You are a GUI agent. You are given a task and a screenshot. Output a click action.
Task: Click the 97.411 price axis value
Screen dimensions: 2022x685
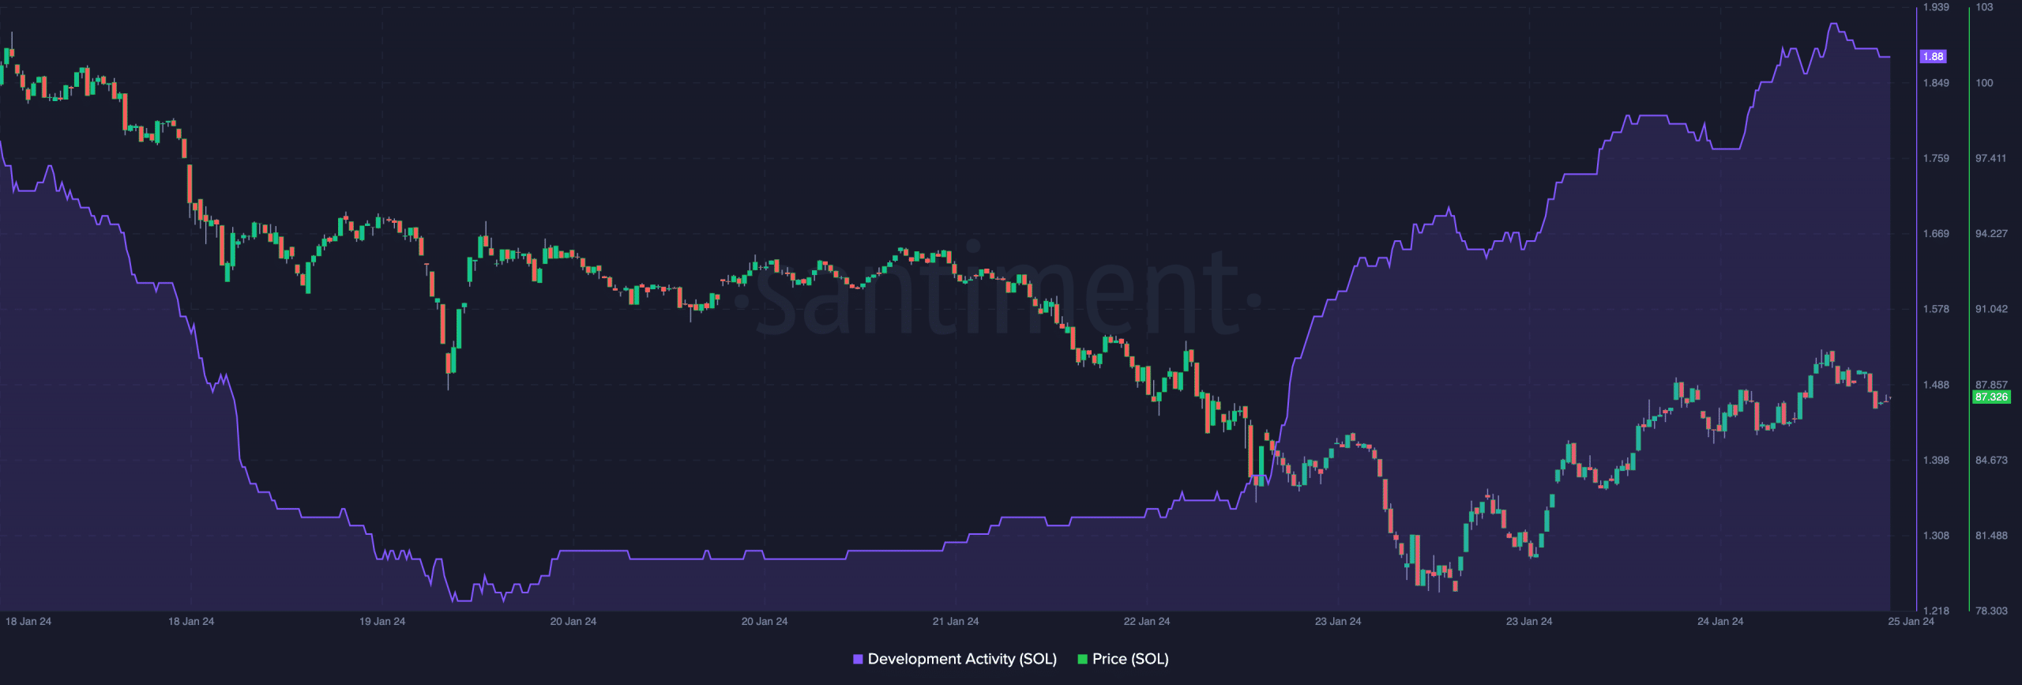[1990, 159]
